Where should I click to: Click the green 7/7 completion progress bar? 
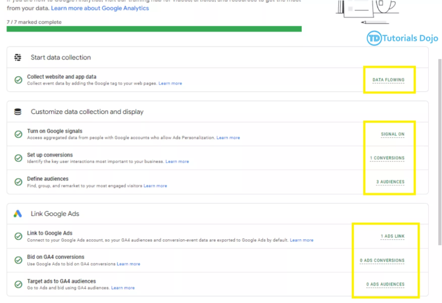click(154, 29)
